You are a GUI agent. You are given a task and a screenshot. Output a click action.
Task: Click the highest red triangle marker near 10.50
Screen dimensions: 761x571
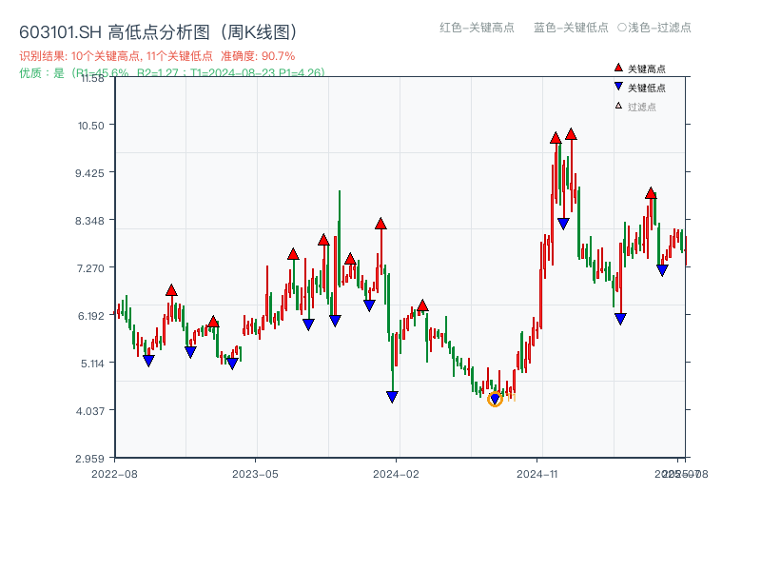(x=570, y=134)
